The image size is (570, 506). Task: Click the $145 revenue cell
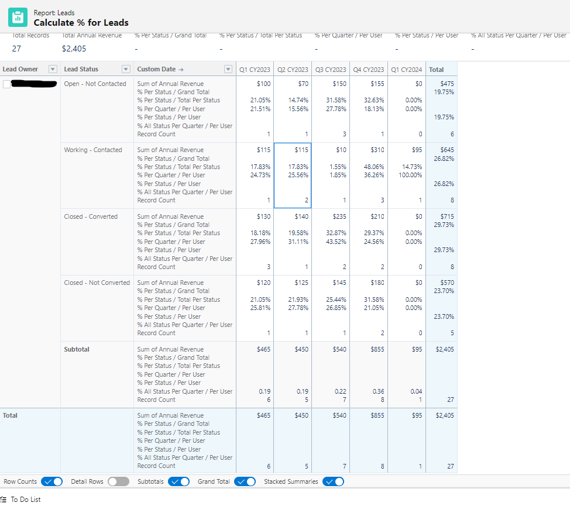[x=339, y=283]
